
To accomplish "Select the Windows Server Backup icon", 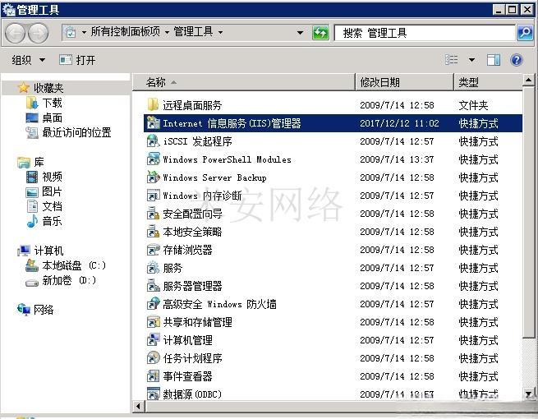I will 153,177.
